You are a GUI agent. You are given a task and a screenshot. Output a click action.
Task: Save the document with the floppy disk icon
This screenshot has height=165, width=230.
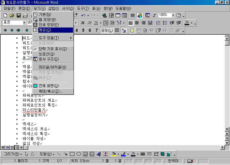(x=19, y=15)
